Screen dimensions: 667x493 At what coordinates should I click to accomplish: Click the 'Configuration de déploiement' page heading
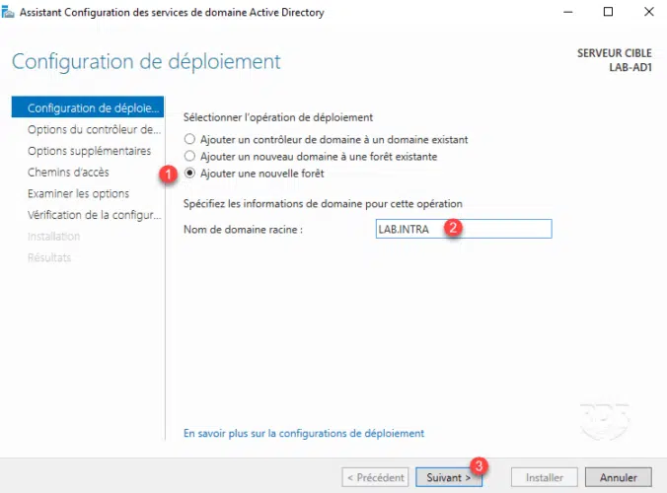[146, 62]
